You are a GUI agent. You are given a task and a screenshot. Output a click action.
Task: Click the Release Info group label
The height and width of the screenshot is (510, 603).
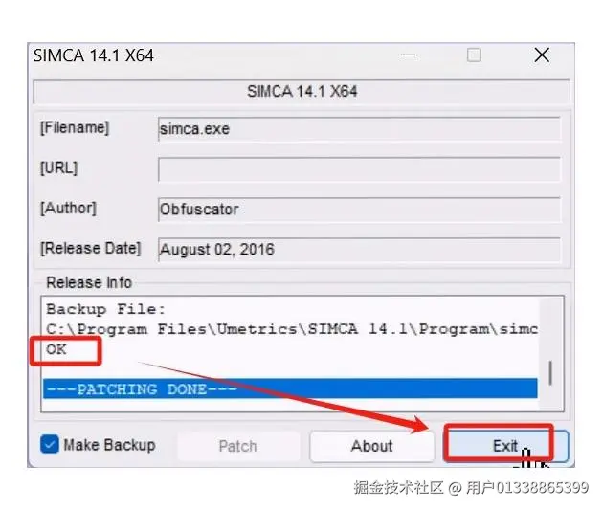(89, 282)
